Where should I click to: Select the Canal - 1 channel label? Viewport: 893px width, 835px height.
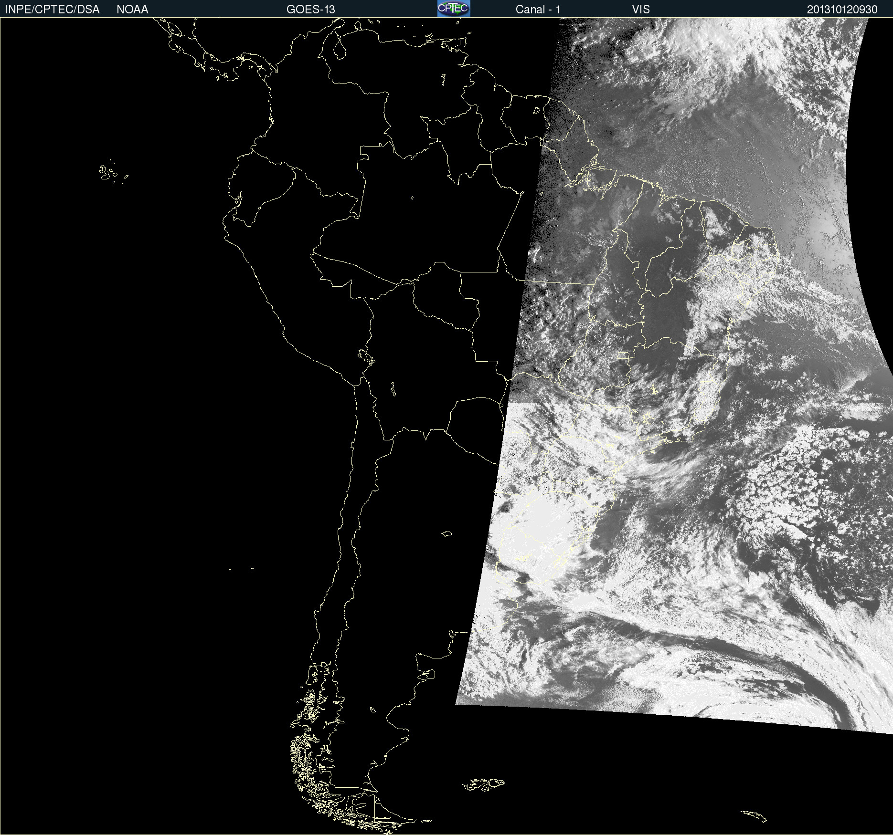[538, 9]
